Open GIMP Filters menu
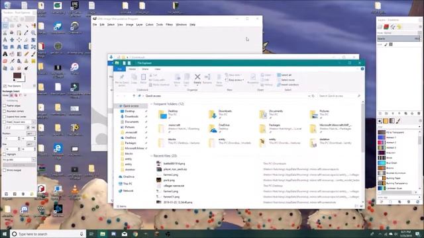424x238 pixels. 170,24
